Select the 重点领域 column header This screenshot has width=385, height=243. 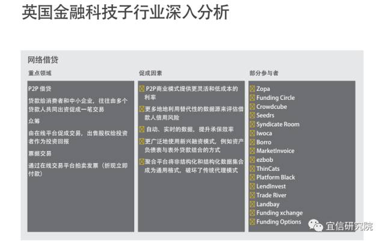coord(40,73)
